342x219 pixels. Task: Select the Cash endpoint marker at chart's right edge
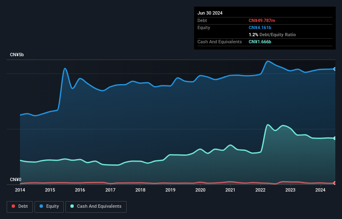click(x=335, y=138)
